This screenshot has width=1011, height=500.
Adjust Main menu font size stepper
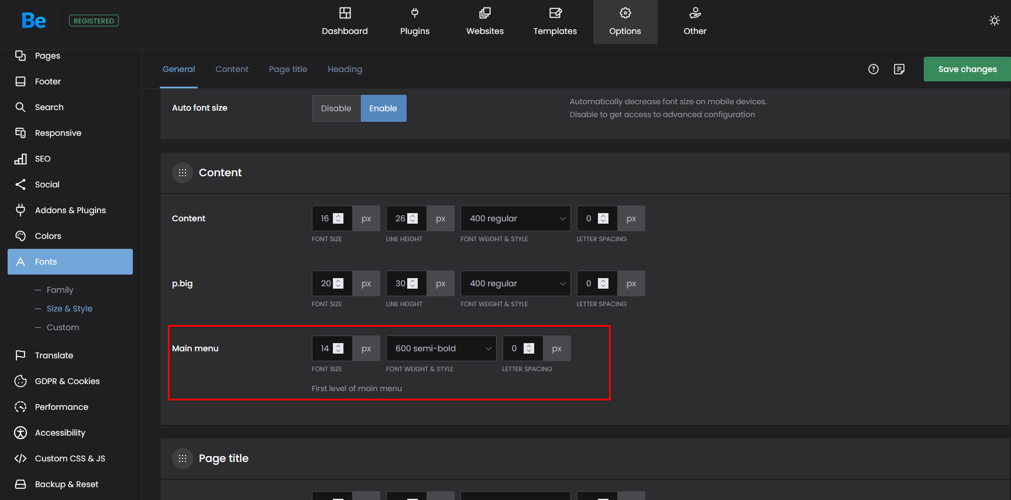[x=338, y=348]
